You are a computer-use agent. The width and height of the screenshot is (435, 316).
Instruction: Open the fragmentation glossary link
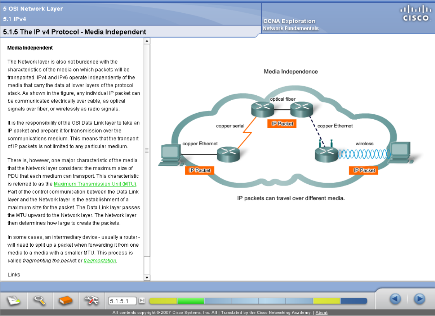(100, 261)
